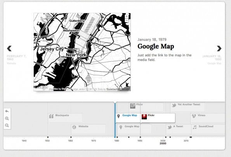Advance to next slide with right arrow
The image size is (231, 157).
(x=219, y=48)
